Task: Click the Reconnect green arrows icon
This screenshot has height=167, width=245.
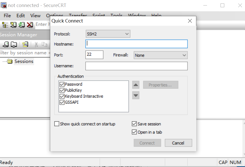Action: (x=21, y=25)
